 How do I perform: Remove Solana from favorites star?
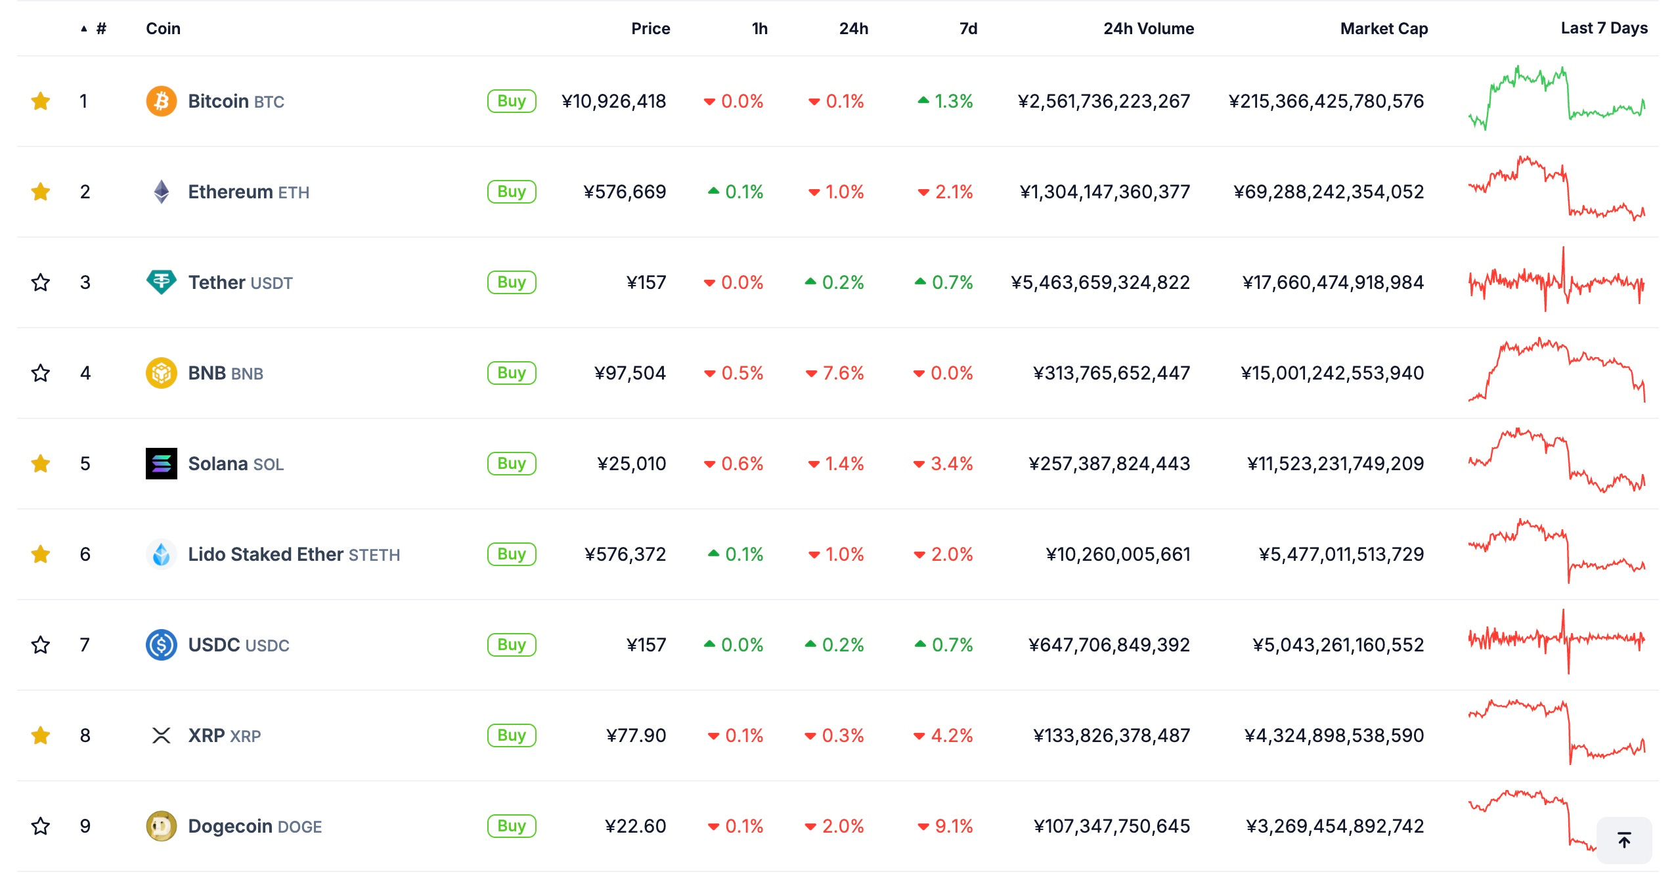[41, 464]
